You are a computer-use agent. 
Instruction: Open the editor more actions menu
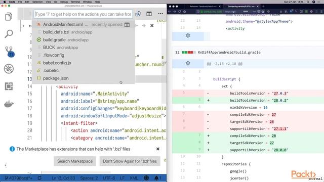[160, 14]
